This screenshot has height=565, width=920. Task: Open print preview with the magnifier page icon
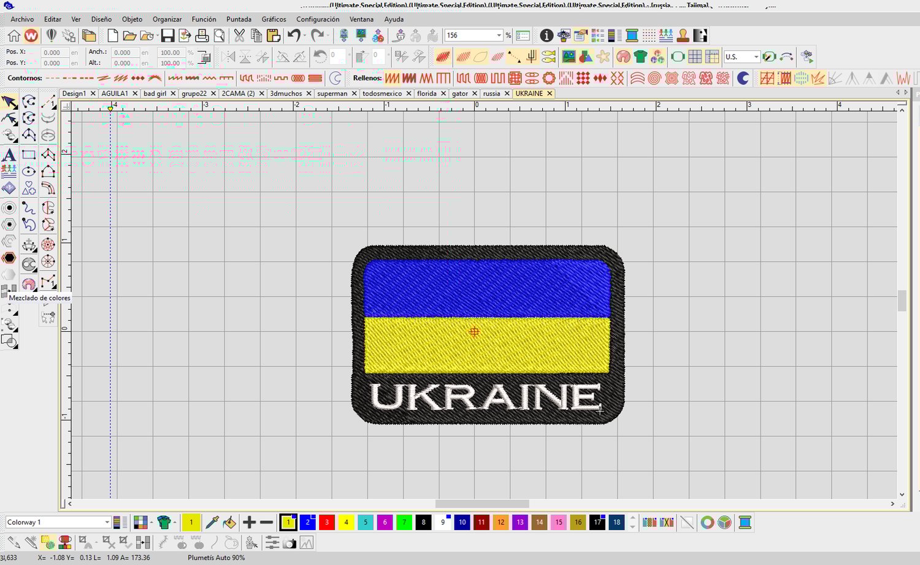pyautogui.click(x=219, y=36)
